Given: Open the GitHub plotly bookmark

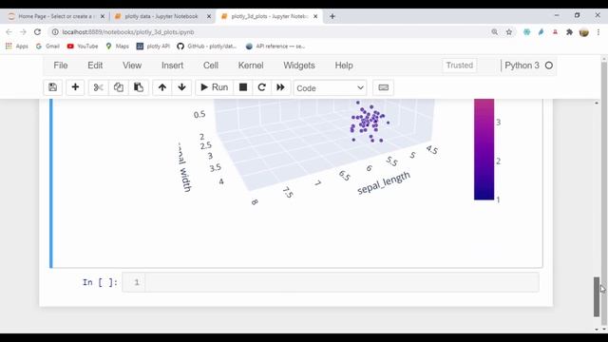Looking at the screenshot, I should (x=207, y=47).
